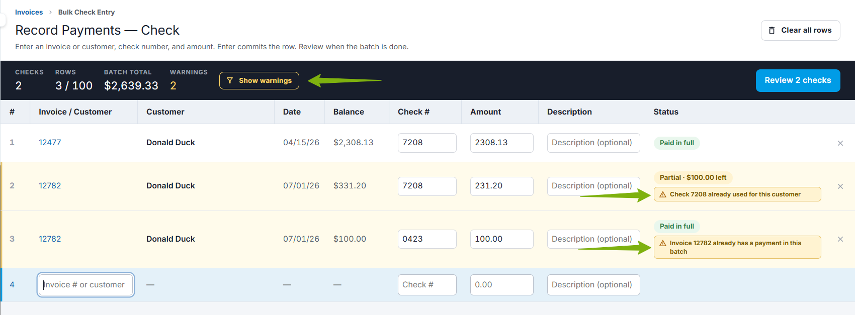
Task: Click the Check # column header
Action: click(x=413, y=112)
